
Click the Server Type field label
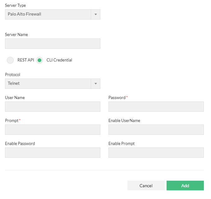[16, 6]
